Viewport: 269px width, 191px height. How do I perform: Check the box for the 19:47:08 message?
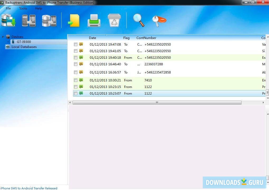pyautogui.click(x=76, y=45)
